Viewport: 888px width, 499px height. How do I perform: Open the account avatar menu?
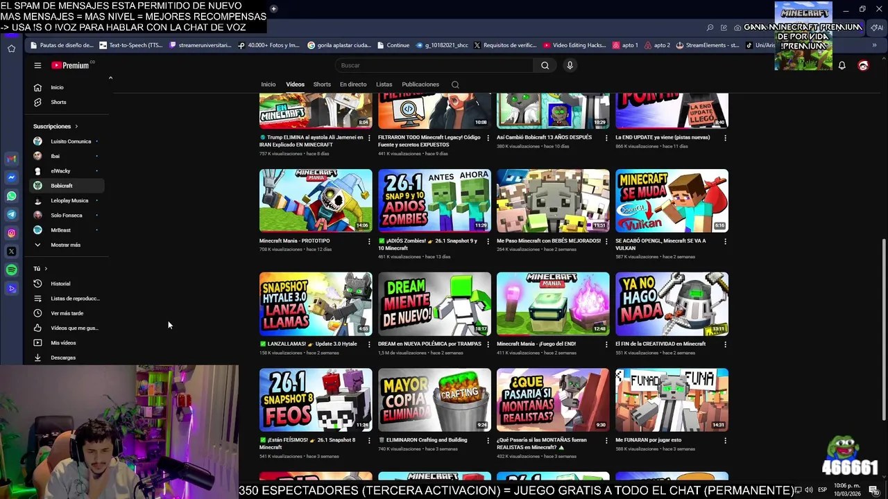[863, 65]
